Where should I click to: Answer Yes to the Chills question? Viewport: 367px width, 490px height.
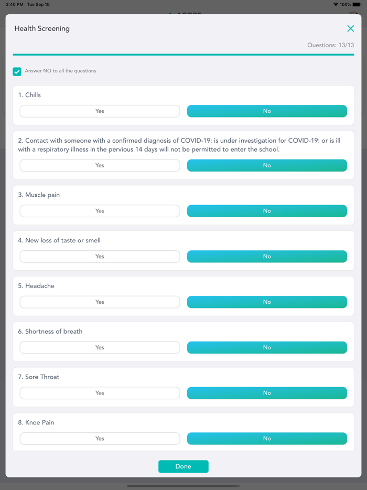100,111
